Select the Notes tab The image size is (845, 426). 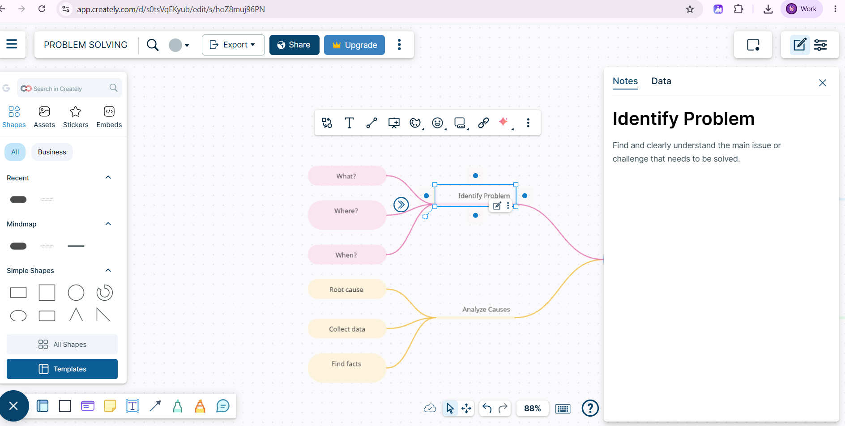tap(625, 81)
